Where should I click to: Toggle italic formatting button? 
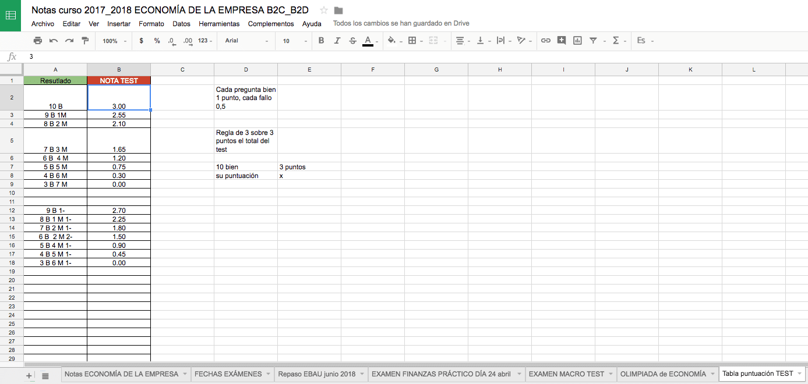click(x=337, y=41)
